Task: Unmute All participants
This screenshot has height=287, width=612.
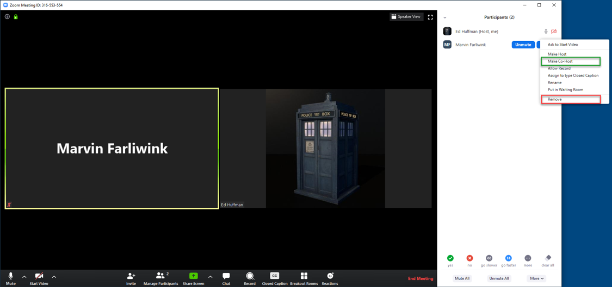Action: (x=499, y=278)
